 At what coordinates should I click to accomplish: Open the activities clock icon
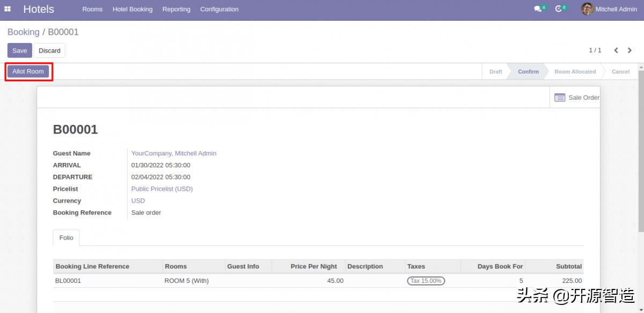pos(558,9)
